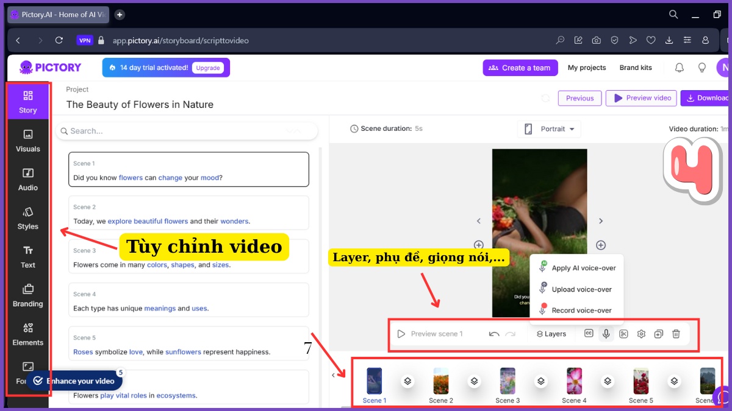732x411 pixels.
Task: Play Preview scene 1
Action: [x=431, y=334]
